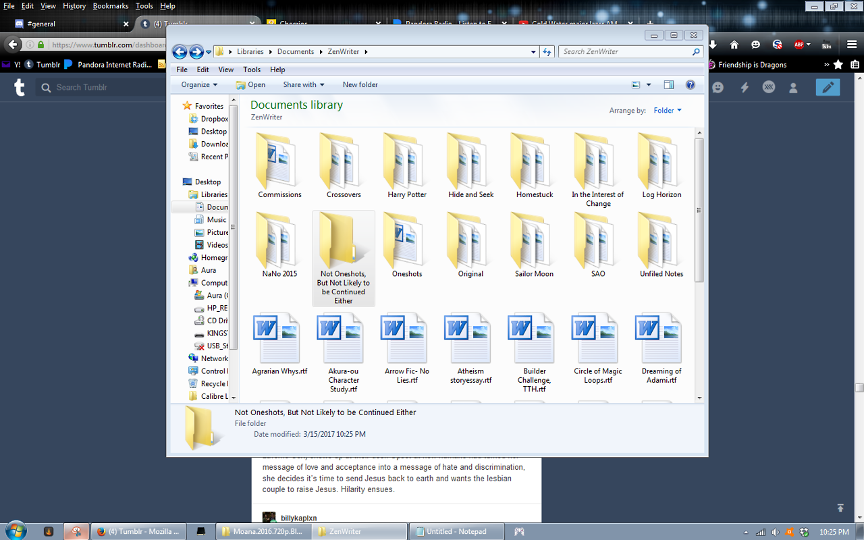Select the Original folder
Screen dimensions: 864x540
coord(471,245)
